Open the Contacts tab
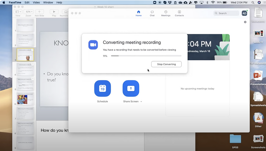 click(x=179, y=13)
